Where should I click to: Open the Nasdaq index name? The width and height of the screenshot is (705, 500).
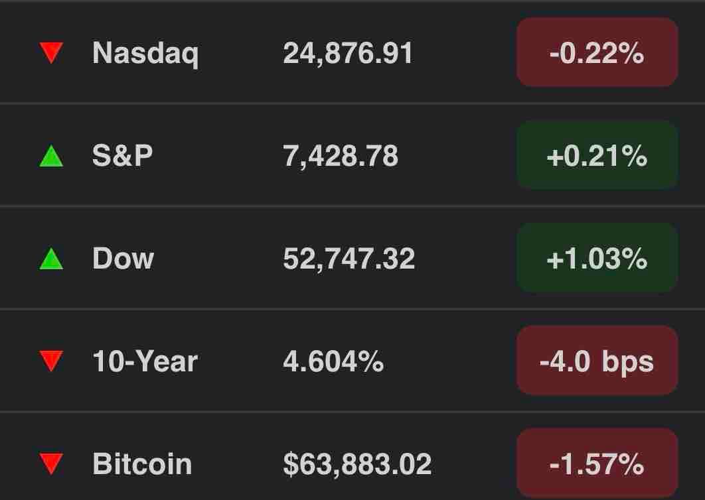(x=145, y=54)
